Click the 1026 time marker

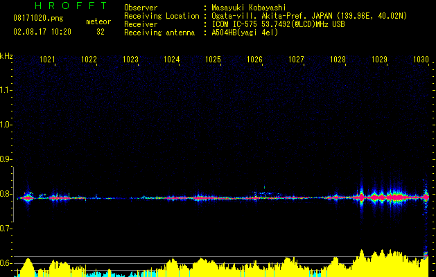click(x=254, y=60)
